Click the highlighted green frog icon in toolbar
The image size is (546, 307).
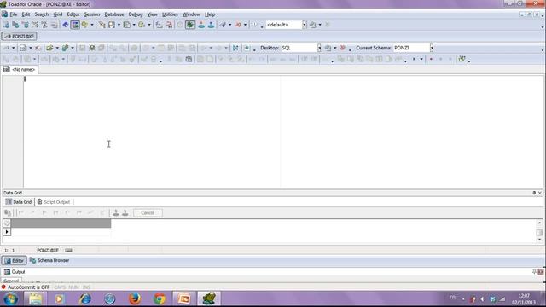190,25
